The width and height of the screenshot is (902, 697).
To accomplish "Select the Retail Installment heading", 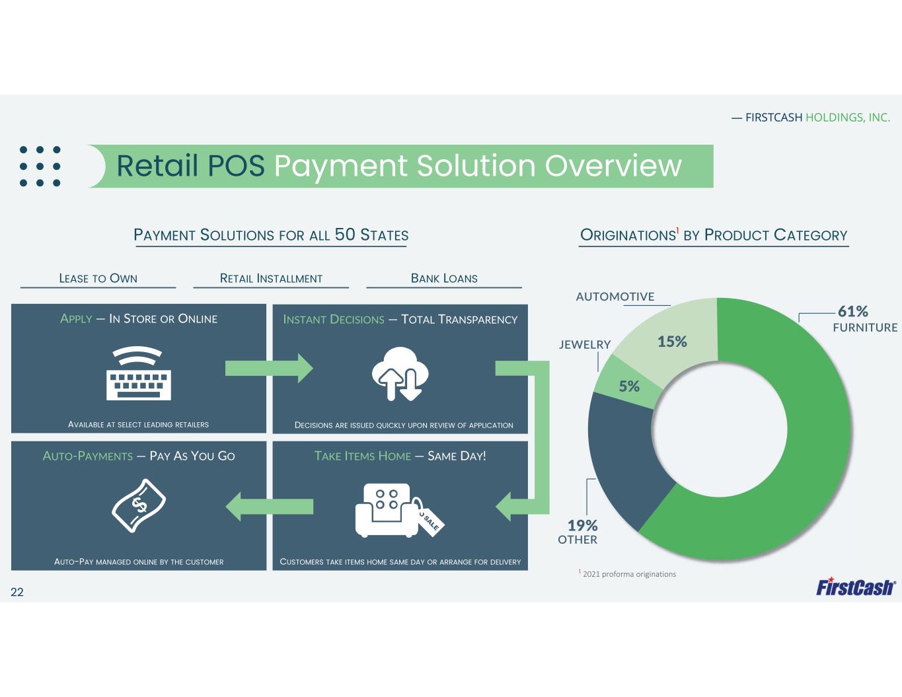I will pyautogui.click(x=271, y=278).
